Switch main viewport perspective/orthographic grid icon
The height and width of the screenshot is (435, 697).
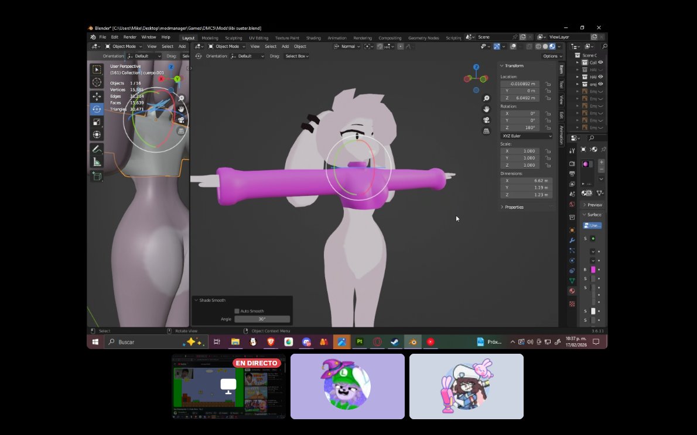click(486, 131)
